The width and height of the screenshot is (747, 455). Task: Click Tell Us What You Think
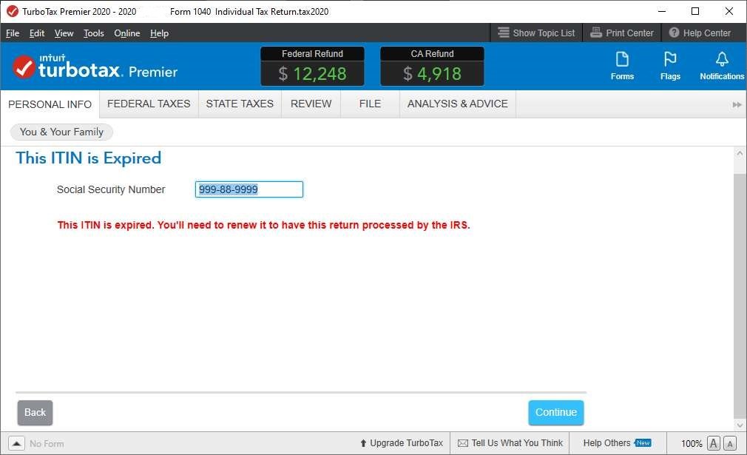click(510, 443)
